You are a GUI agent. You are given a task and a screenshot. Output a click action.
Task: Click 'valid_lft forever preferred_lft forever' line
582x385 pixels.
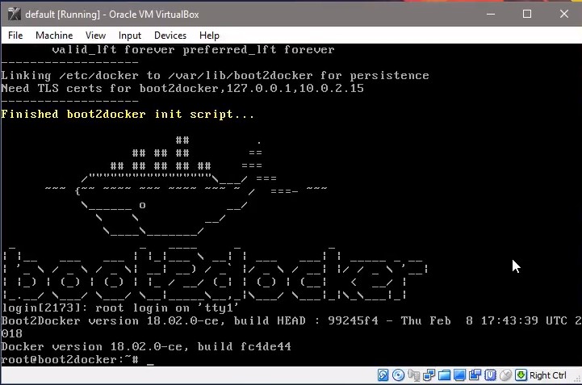pos(193,50)
